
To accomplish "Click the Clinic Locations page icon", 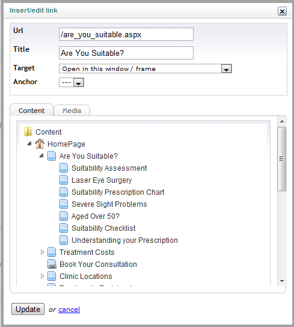I will [x=52, y=276].
